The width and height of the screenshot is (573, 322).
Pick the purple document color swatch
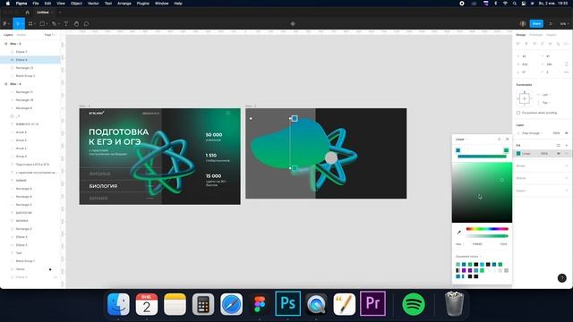[464, 270]
